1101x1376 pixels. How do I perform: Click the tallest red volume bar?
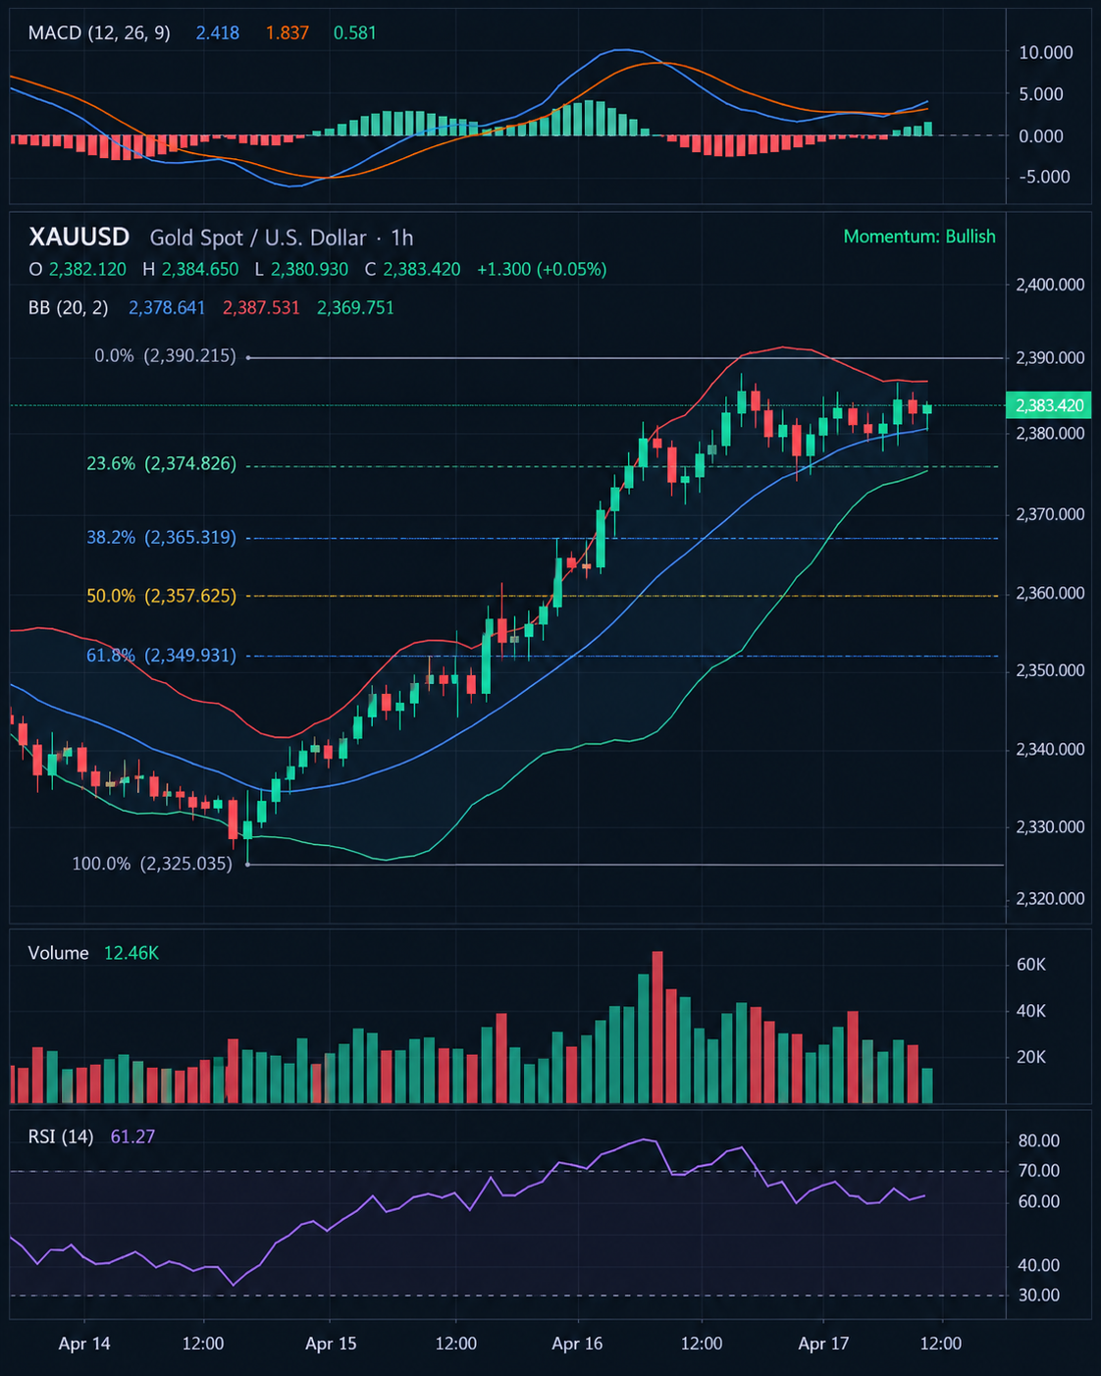click(x=657, y=1027)
